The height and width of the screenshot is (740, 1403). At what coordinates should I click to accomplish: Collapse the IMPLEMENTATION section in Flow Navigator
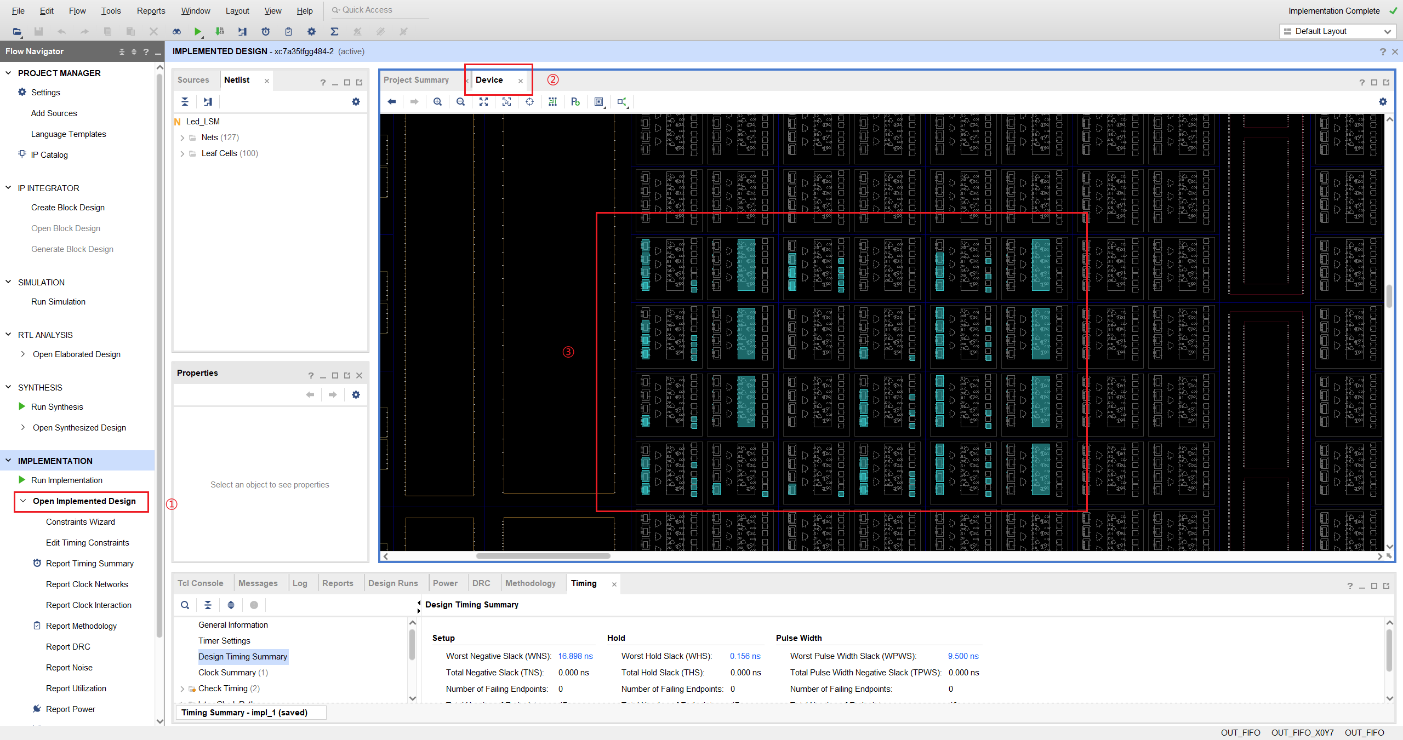point(8,461)
